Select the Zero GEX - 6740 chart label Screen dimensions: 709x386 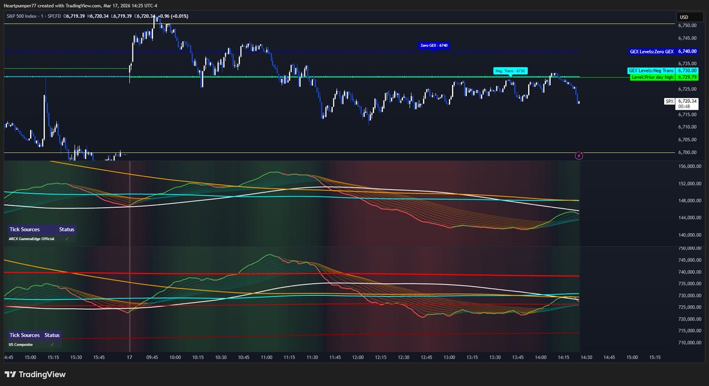tap(434, 45)
